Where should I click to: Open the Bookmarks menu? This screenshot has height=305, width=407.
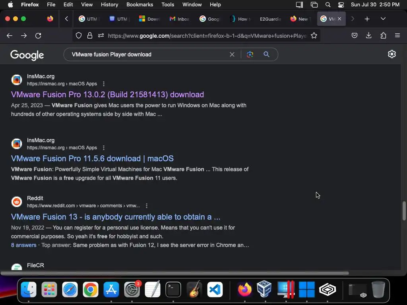click(140, 4)
